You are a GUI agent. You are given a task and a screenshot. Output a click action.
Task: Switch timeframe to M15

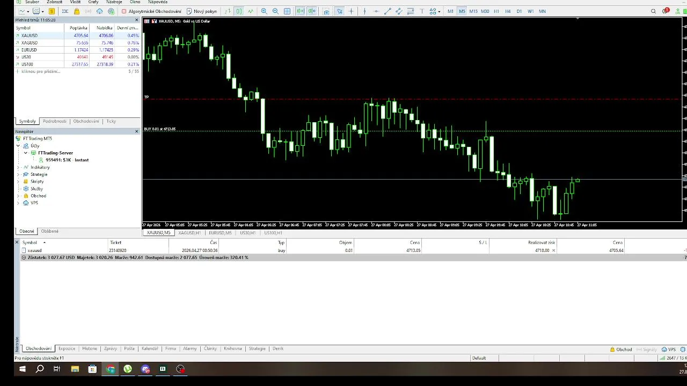[473, 11]
